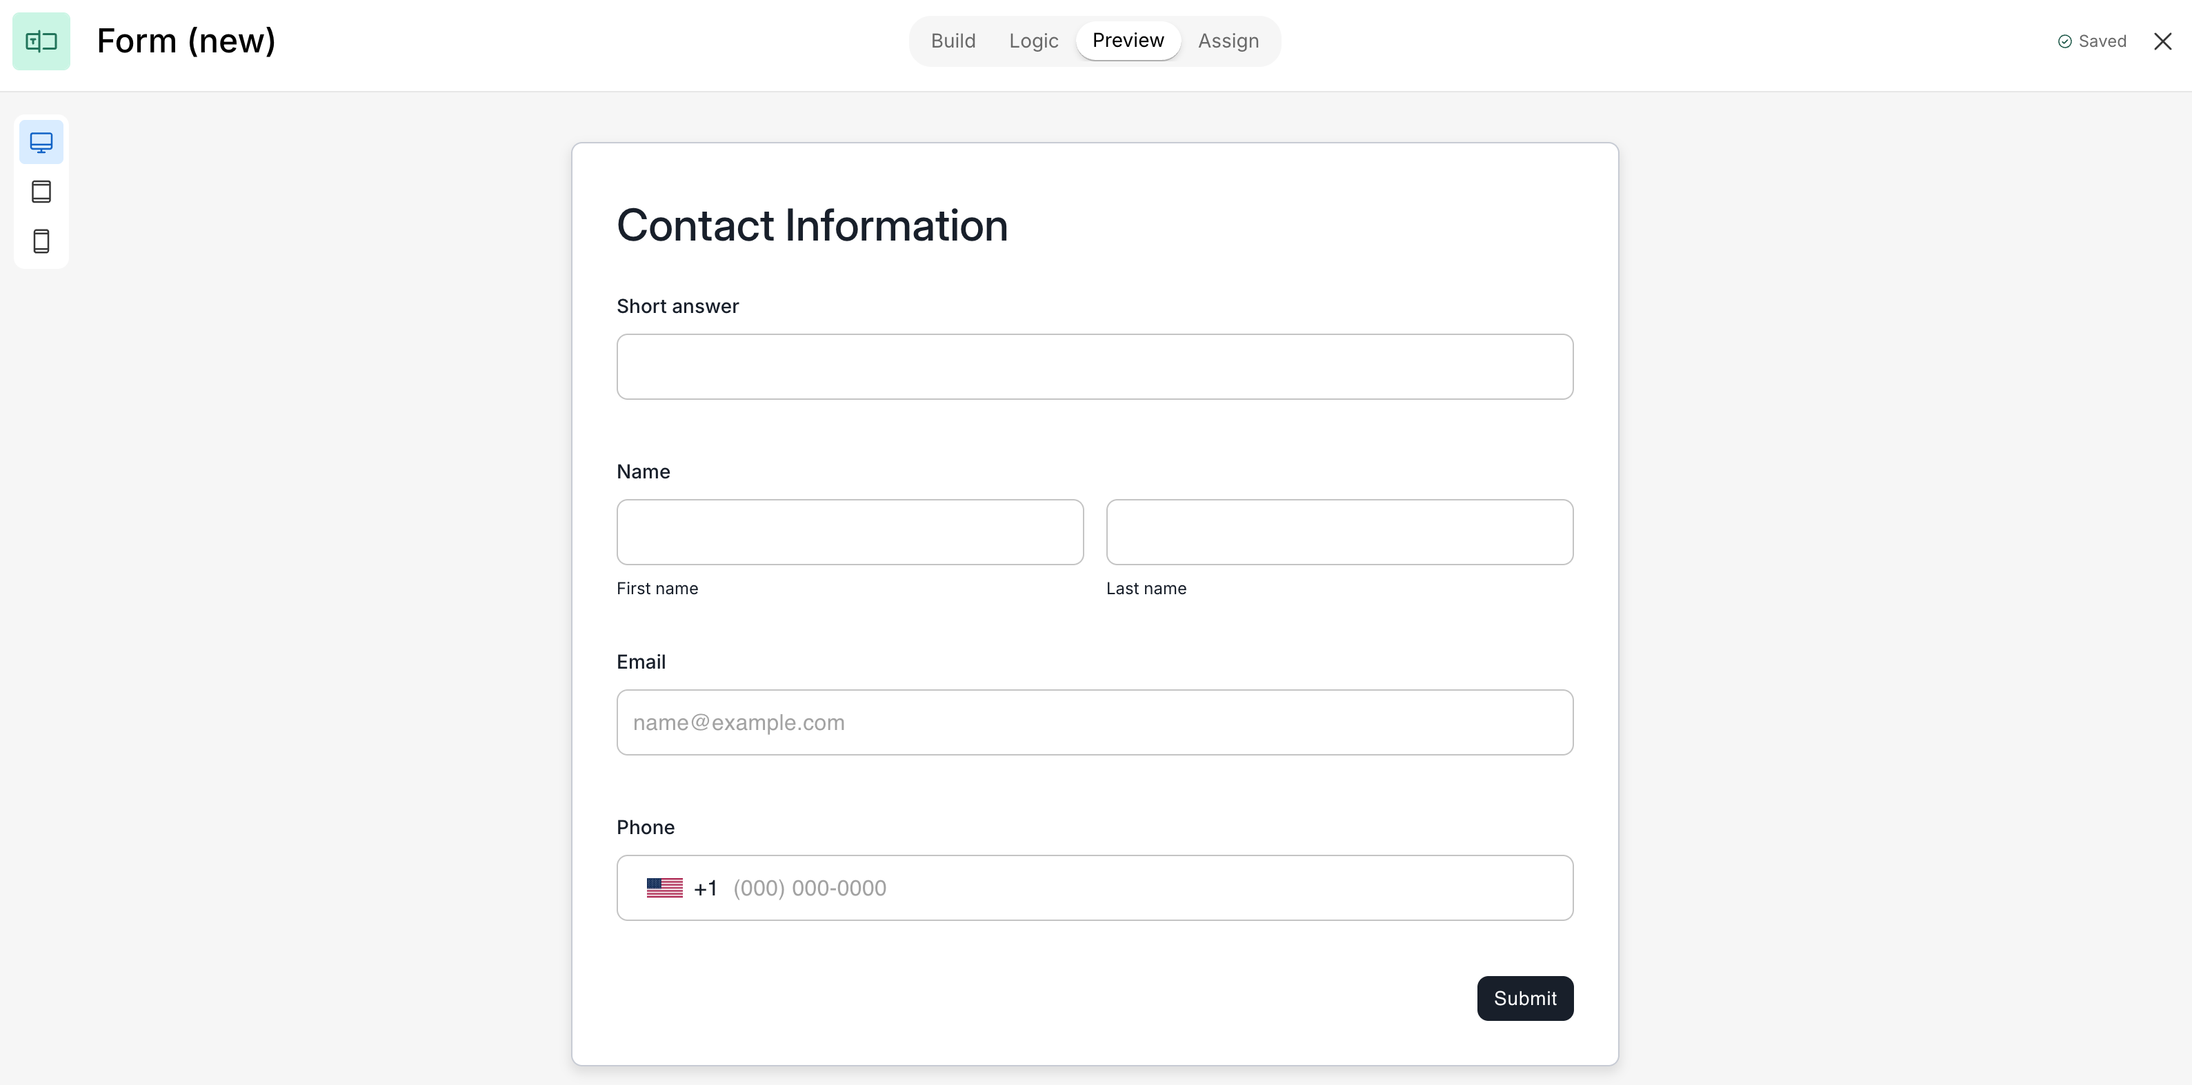Viewport: 2192px width, 1085px height.
Task: Go to the Assign tab
Action: coord(1228,41)
